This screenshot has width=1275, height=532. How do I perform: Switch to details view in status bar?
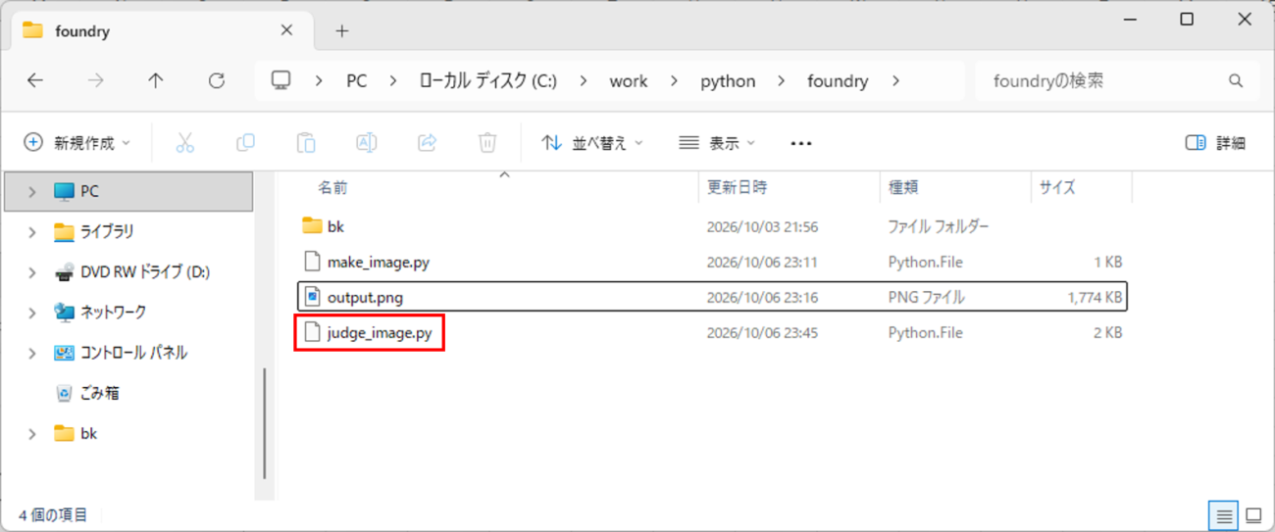pyautogui.click(x=1223, y=514)
